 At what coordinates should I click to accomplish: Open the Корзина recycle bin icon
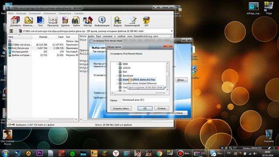pyautogui.click(x=269, y=136)
